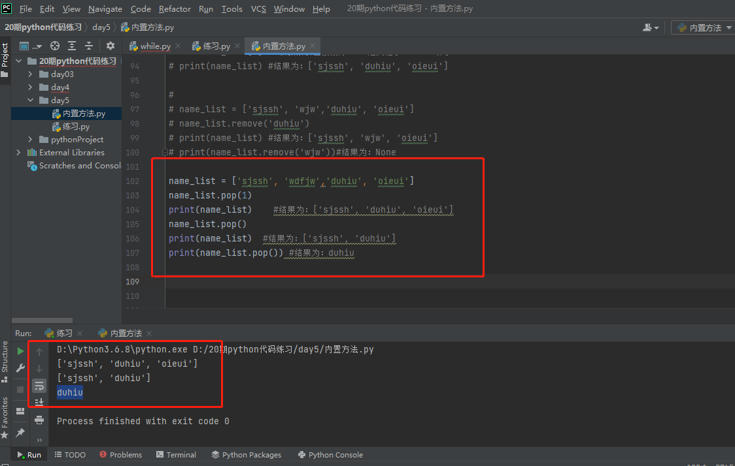This screenshot has height=466, width=735.
Task: Open the Tools menu
Action: coord(232,9)
